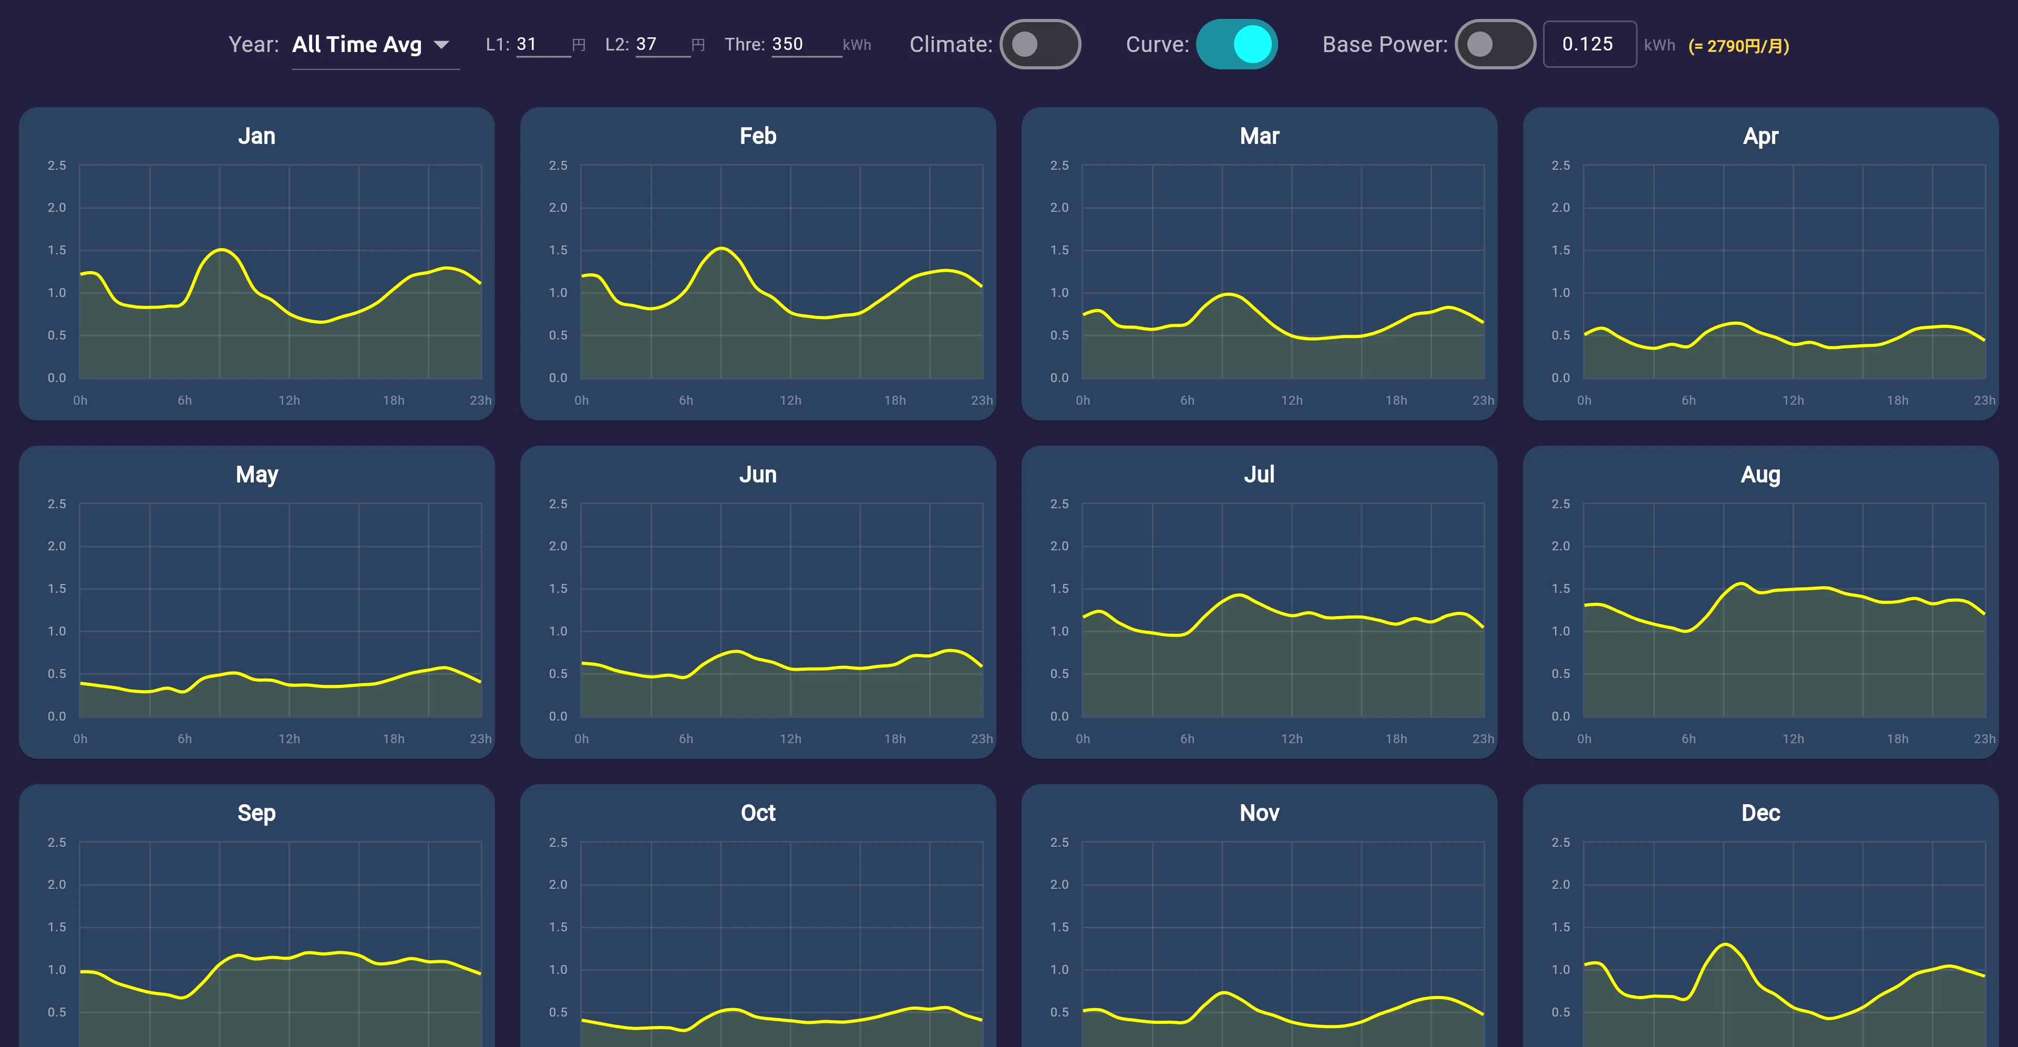The width and height of the screenshot is (2018, 1047).
Task: Click the Jun chart title
Action: [758, 475]
